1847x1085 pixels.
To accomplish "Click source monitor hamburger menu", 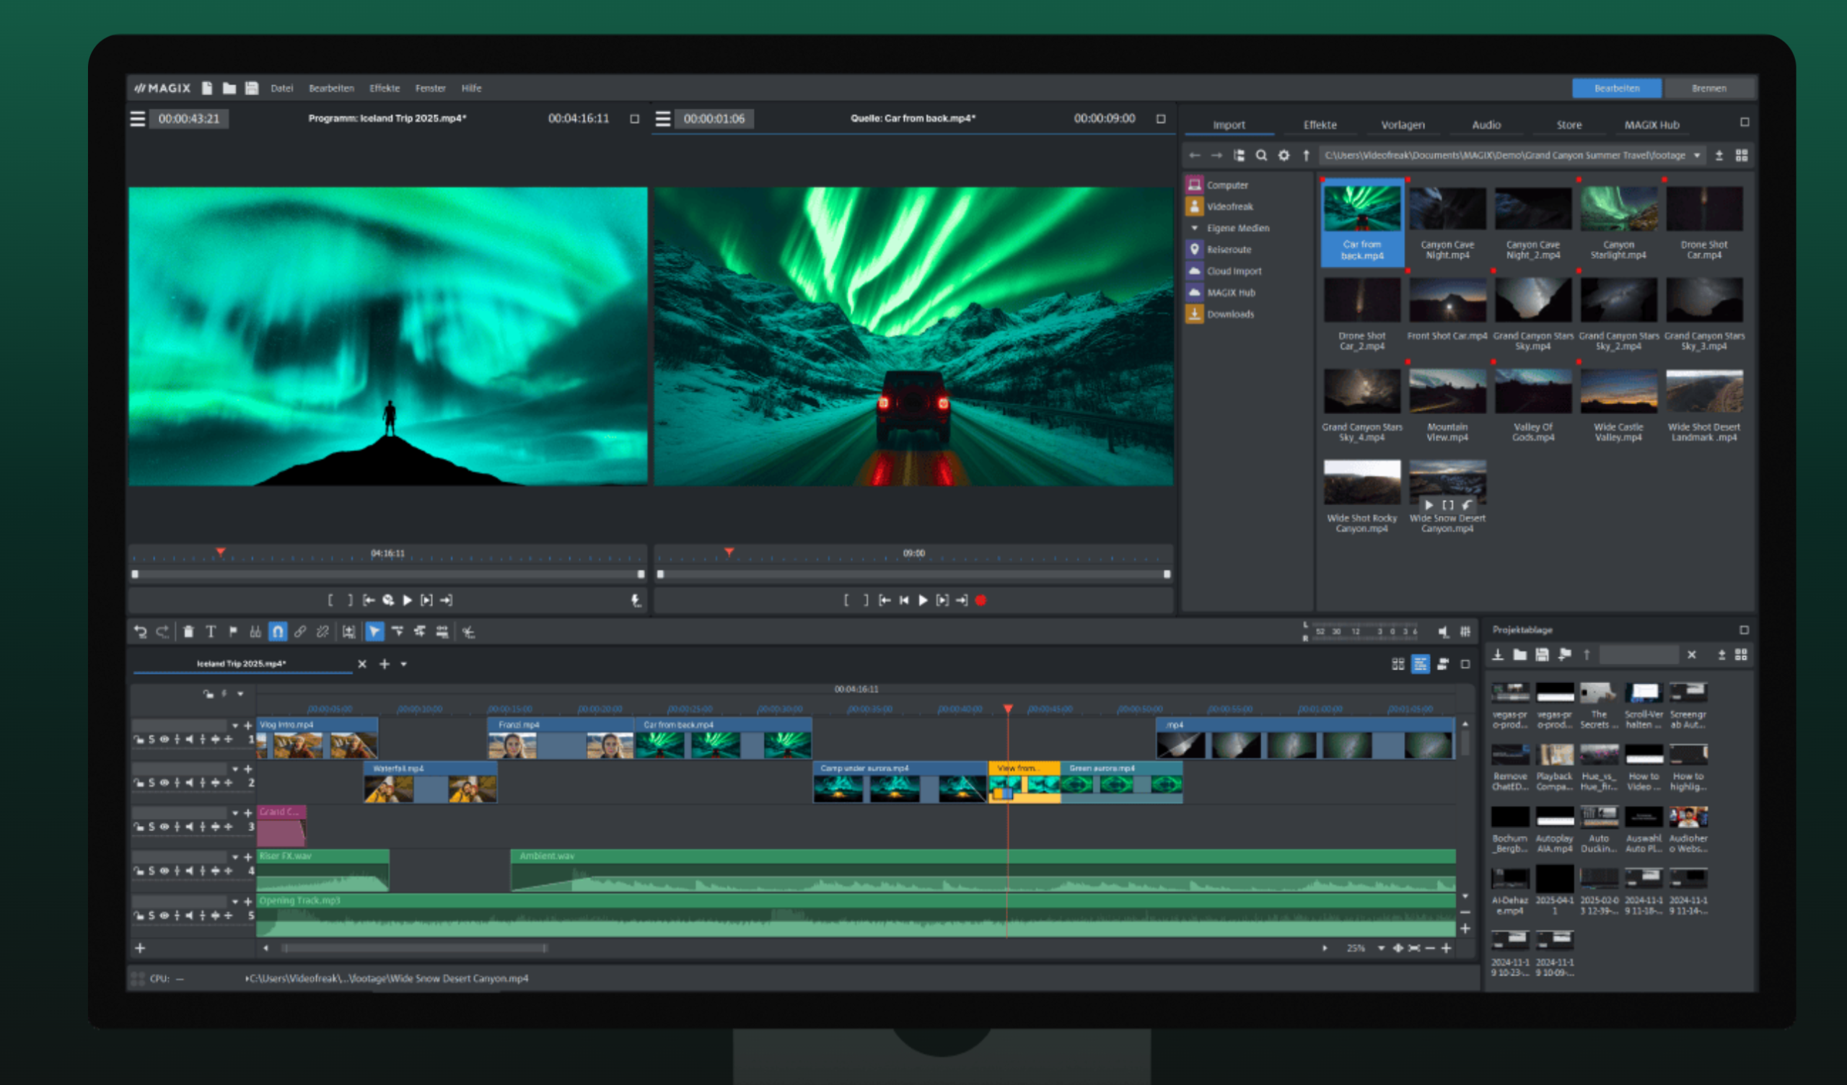I will (663, 119).
